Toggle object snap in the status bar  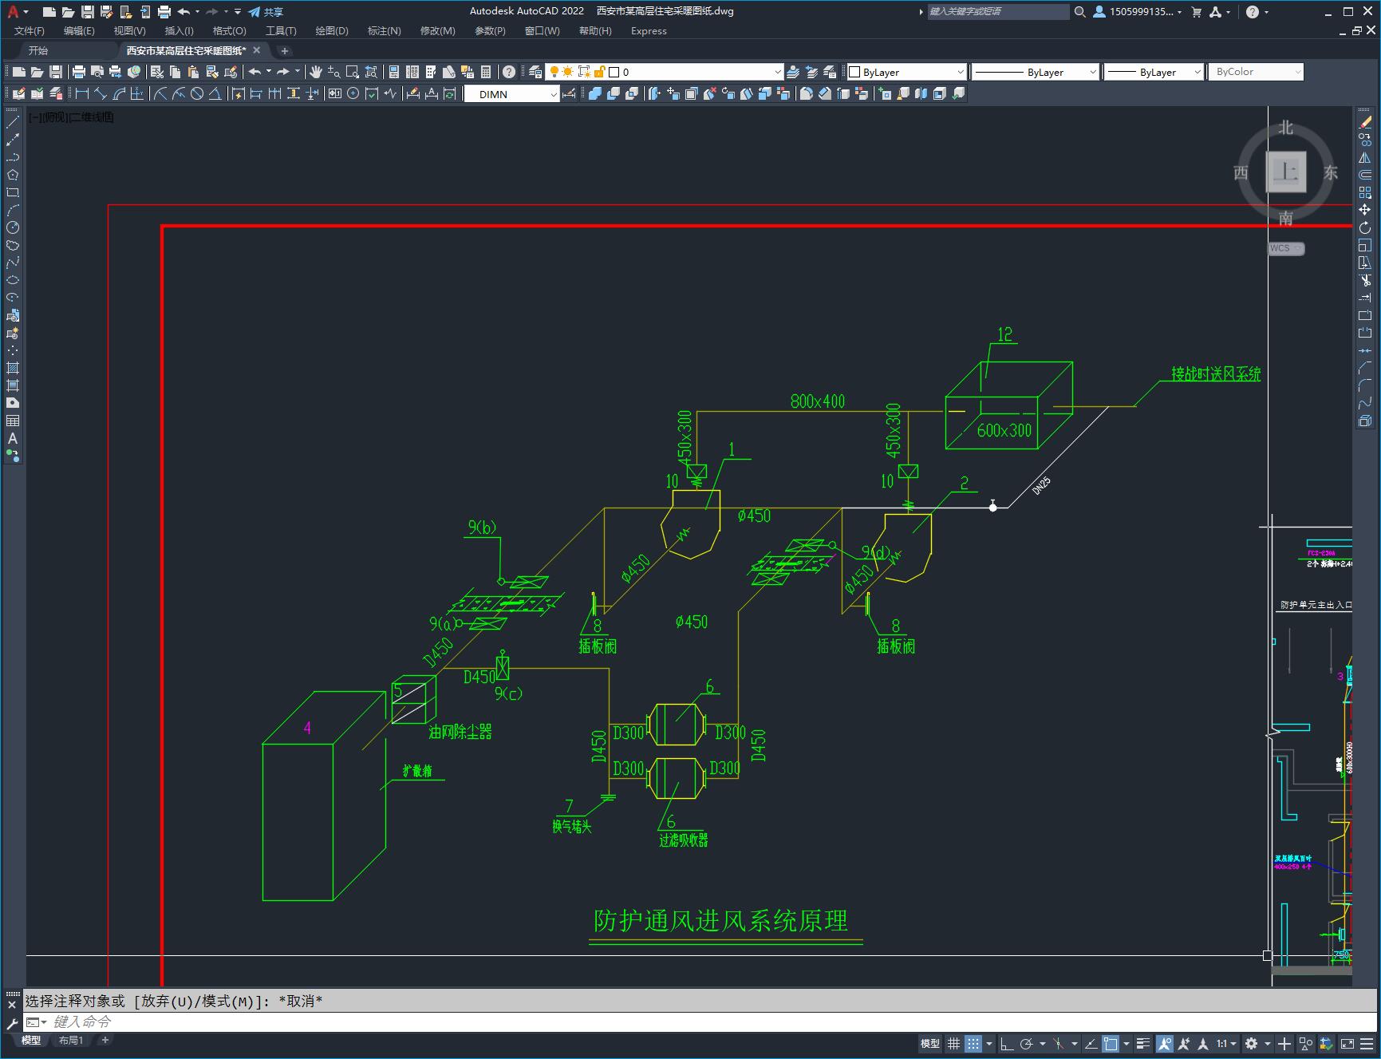pos(1111,1043)
